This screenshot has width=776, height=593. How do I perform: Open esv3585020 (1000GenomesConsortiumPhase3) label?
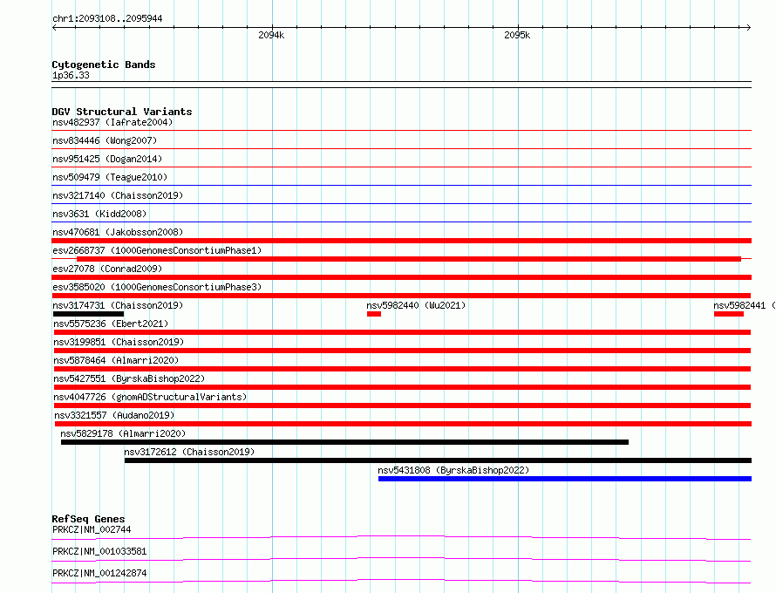pos(157,287)
